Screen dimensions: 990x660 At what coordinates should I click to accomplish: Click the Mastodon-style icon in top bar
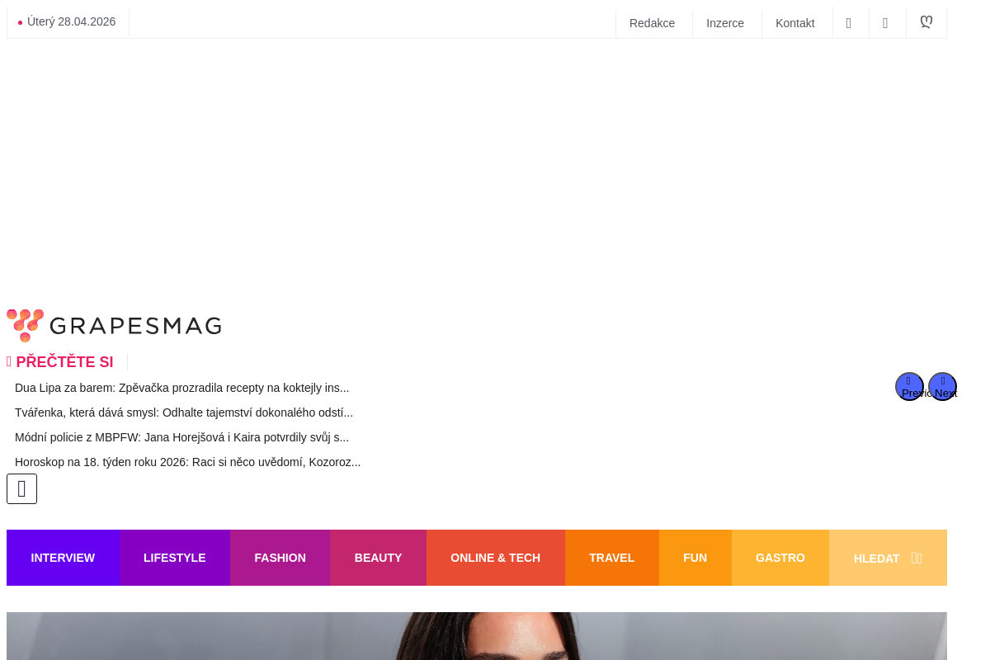pyautogui.click(x=926, y=22)
